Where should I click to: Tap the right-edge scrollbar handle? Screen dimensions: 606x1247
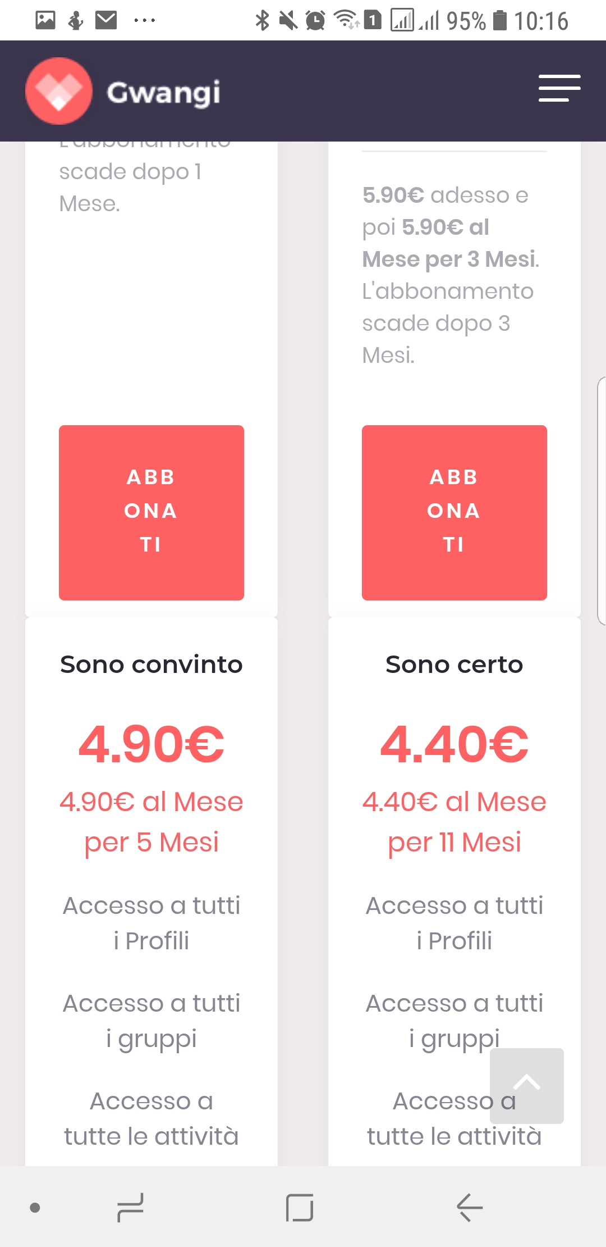tap(602, 500)
